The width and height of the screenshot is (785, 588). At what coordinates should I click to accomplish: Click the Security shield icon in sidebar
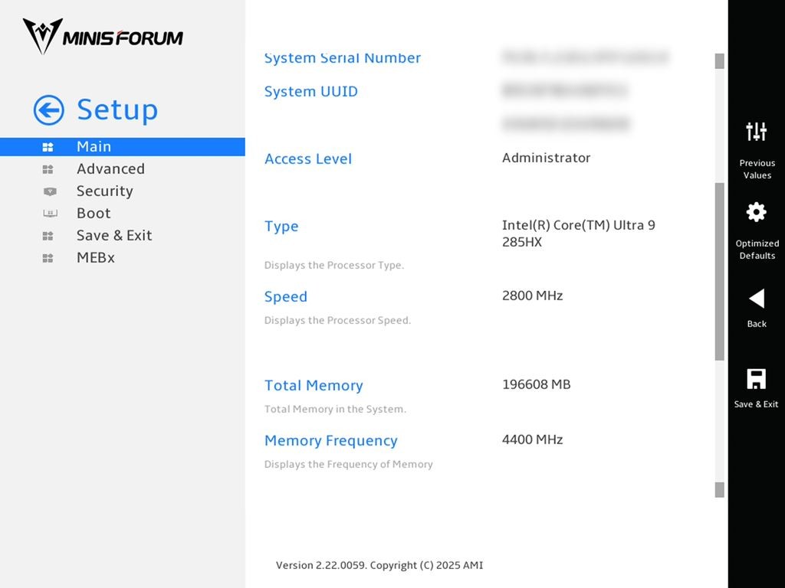click(50, 191)
